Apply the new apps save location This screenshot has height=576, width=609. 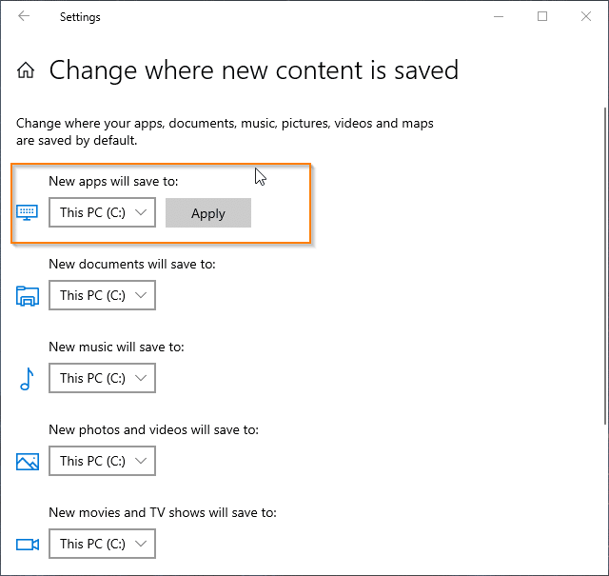click(x=208, y=213)
